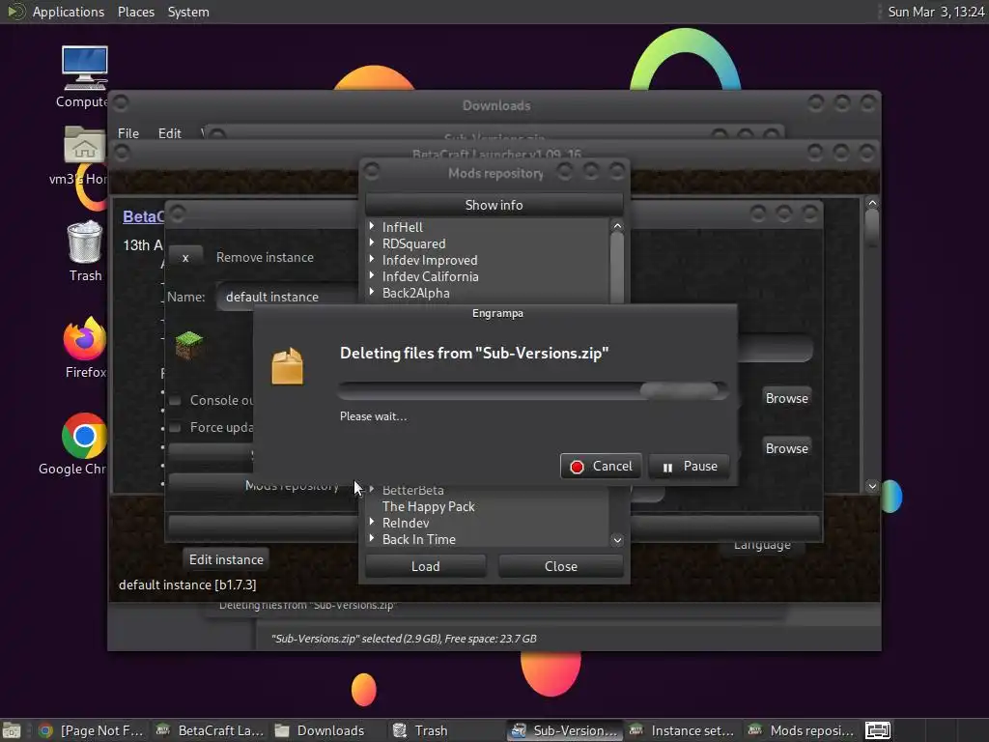Open the vm3's Home folder icon

(x=85, y=145)
